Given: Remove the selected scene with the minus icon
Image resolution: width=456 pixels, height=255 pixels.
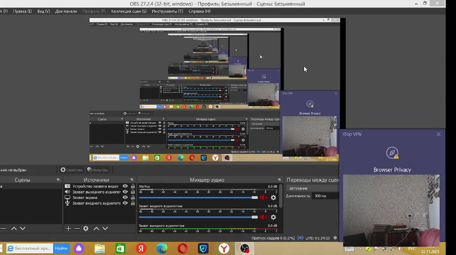Looking at the screenshot, I should point(3,228).
